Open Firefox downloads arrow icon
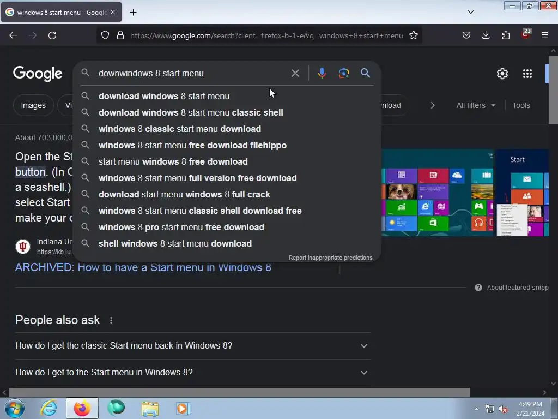Viewport: 558px width, 419px height. coord(486,35)
